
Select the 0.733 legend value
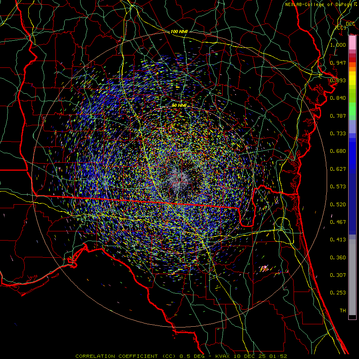point(338,134)
